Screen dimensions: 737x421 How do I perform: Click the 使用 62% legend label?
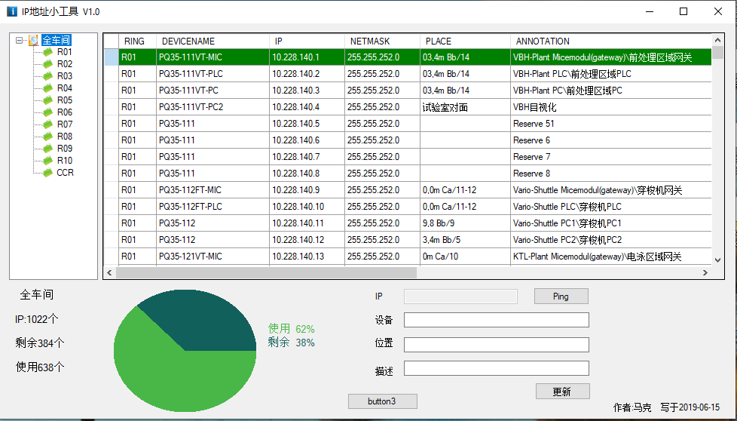tap(292, 329)
